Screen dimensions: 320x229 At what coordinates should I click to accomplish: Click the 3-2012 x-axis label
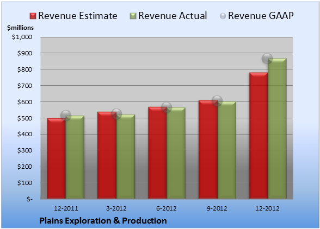(116, 208)
